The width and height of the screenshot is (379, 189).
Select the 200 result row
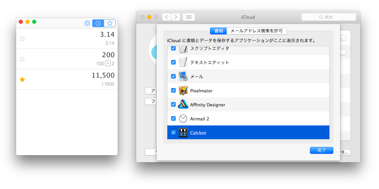coord(67,59)
